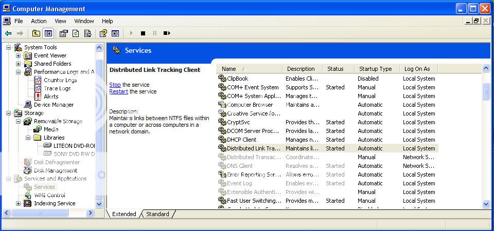Select the Trace Logs icon in tree
The height and width of the screenshot is (231, 494).
coord(38,88)
